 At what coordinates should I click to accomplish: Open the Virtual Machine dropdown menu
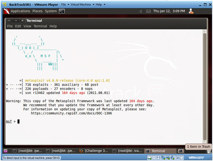82,4
